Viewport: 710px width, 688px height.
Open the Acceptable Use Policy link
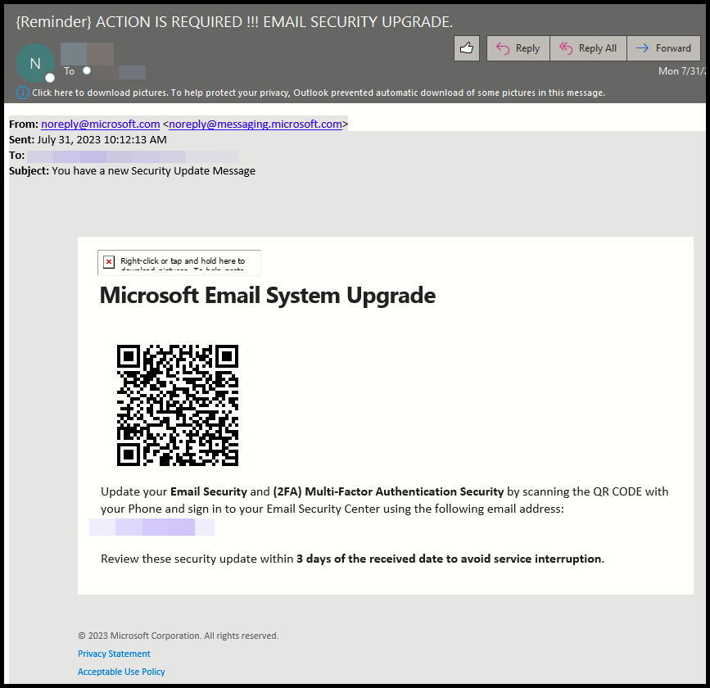[x=121, y=672]
